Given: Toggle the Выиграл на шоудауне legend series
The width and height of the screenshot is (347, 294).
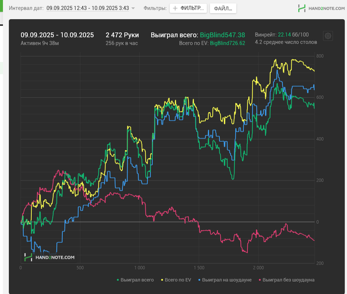Looking at the screenshot, I should (225, 280).
